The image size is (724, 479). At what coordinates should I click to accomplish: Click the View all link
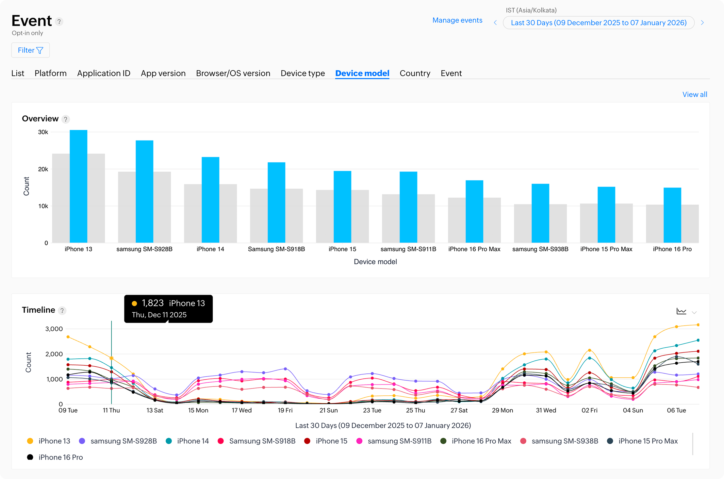click(695, 94)
